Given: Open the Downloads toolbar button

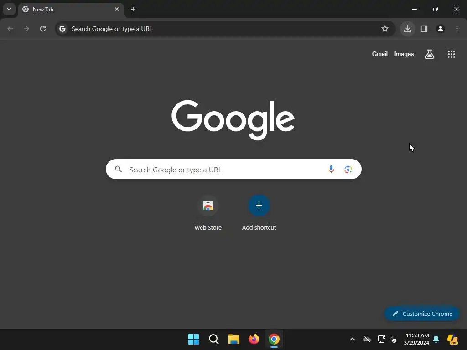Looking at the screenshot, I should 408,29.
